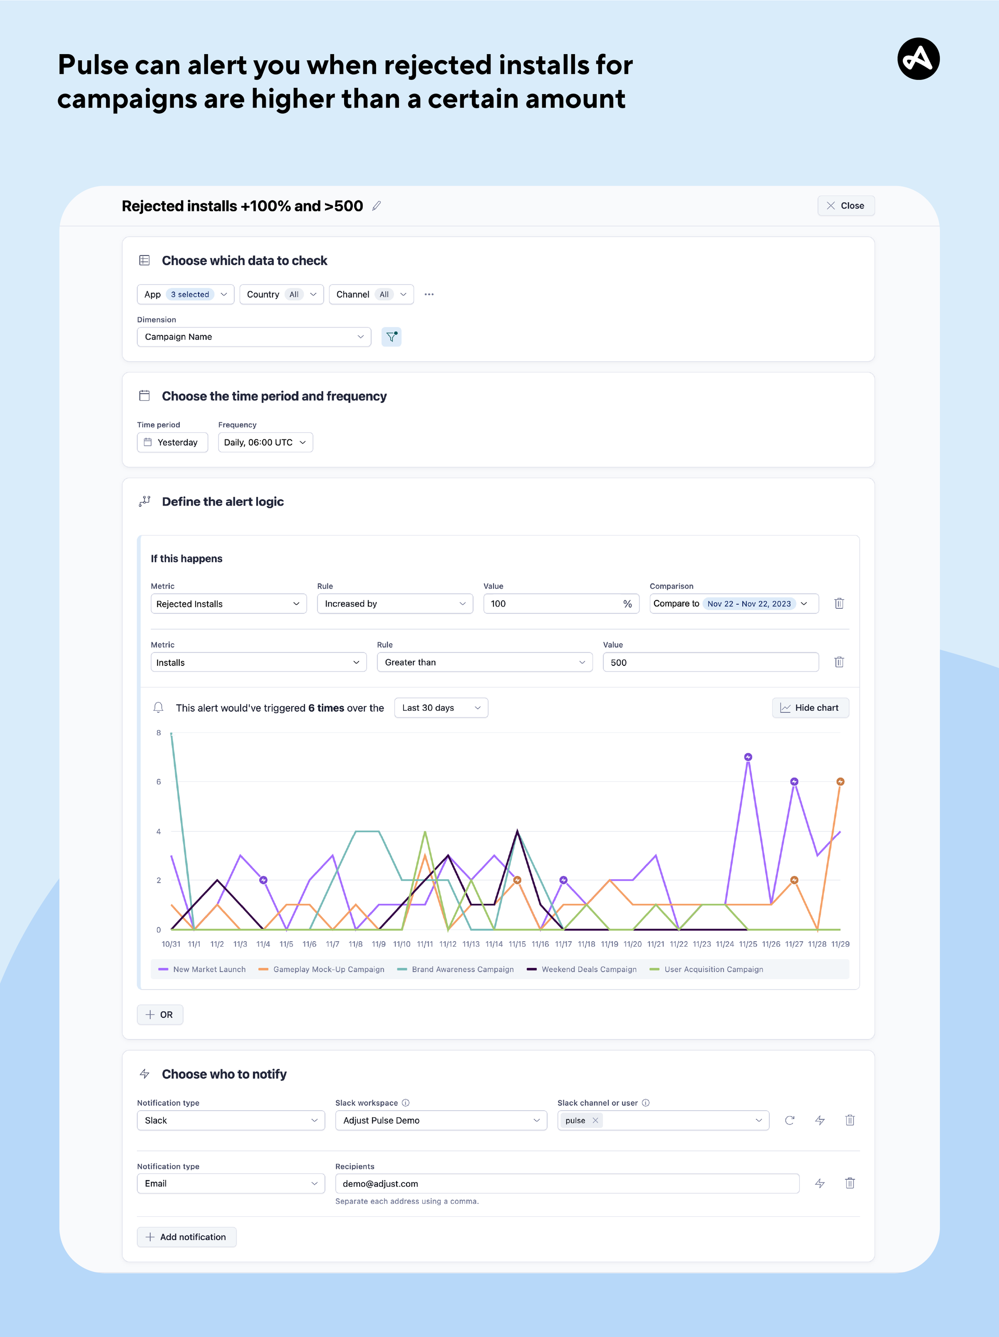Open the Rejected Installs metric dropdown
Screen dimensions: 999x1337
pos(229,604)
